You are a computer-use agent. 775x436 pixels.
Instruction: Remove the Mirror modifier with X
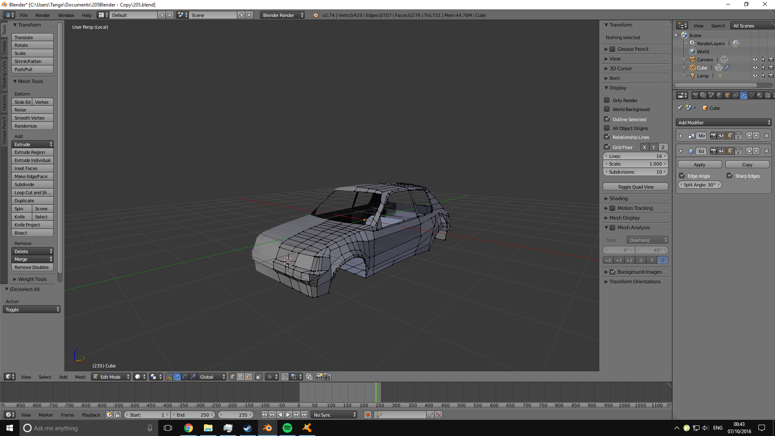click(767, 136)
